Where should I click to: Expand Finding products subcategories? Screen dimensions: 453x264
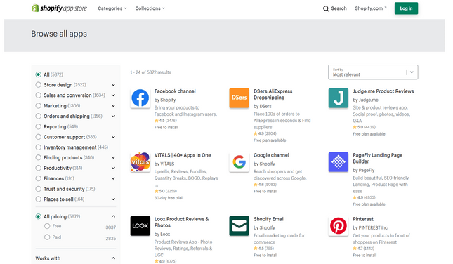[113, 158]
